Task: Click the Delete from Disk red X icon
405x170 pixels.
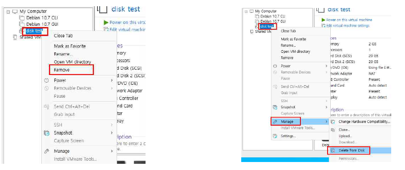Action: (333, 150)
